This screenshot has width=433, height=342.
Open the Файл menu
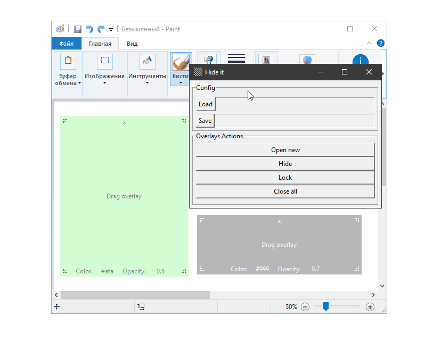(x=66, y=44)
